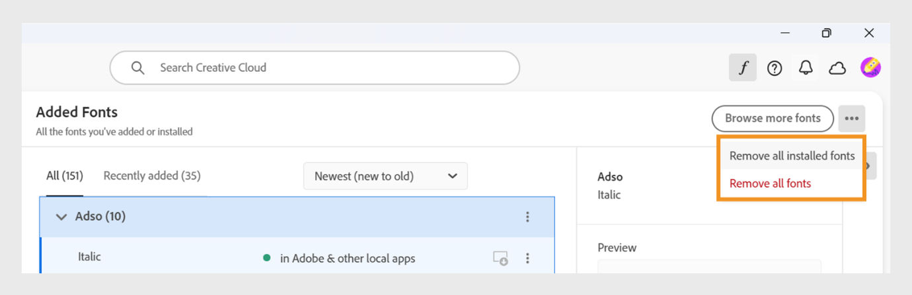Open the help question mark icon

(775, 68)
